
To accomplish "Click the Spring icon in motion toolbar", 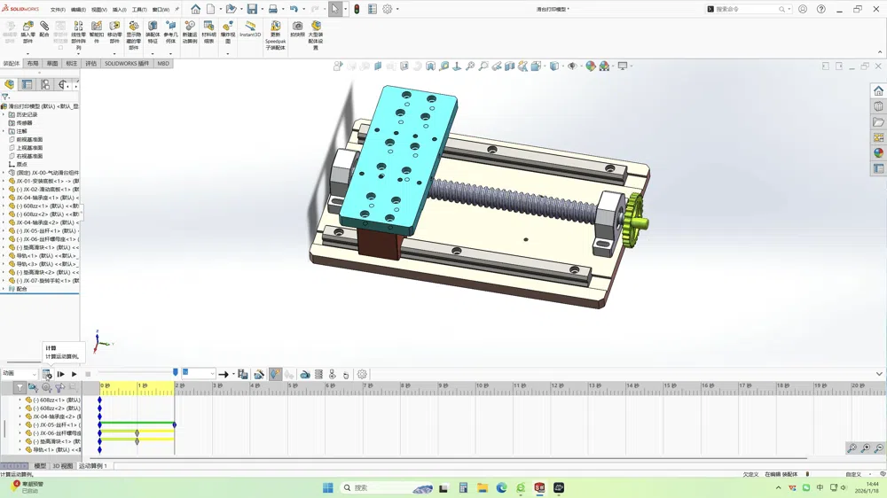I will [319, 374].
